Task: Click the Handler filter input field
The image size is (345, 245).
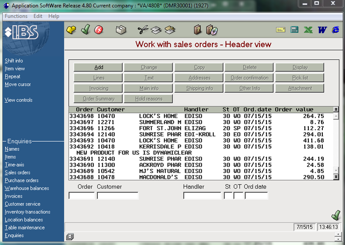Action: (202, 196)
